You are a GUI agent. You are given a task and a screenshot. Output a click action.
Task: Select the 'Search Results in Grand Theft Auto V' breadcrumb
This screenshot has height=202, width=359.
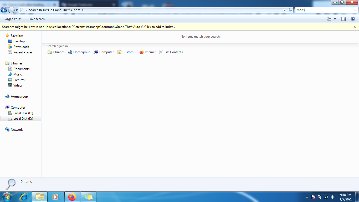pos(54,10)
